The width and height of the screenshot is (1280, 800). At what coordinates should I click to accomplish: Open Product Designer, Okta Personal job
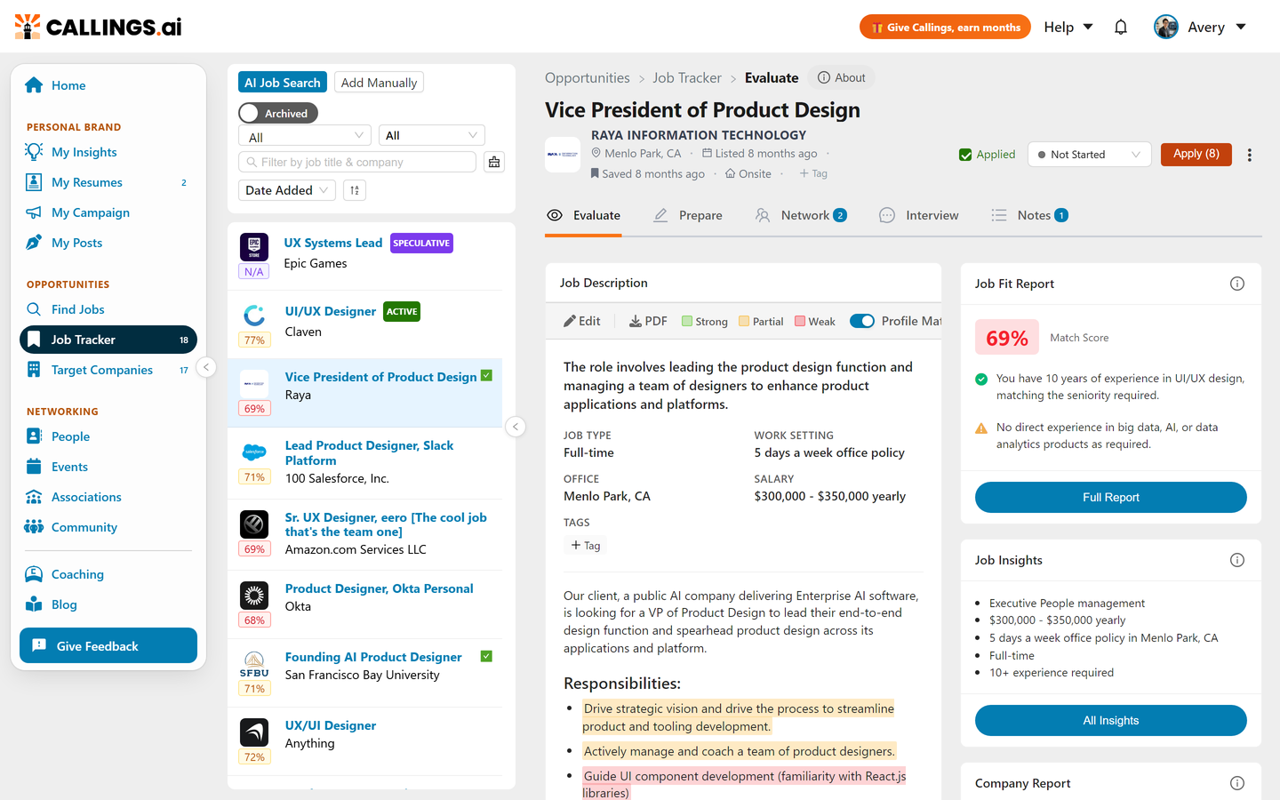coord(364,604)
